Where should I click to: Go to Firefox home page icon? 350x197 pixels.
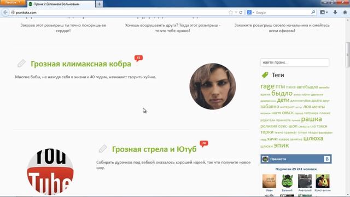[345, 13]
